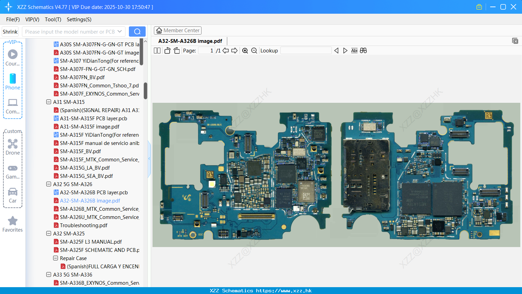Select the A32-SM-A326B image.pdf tab

[x=190, y=41]
